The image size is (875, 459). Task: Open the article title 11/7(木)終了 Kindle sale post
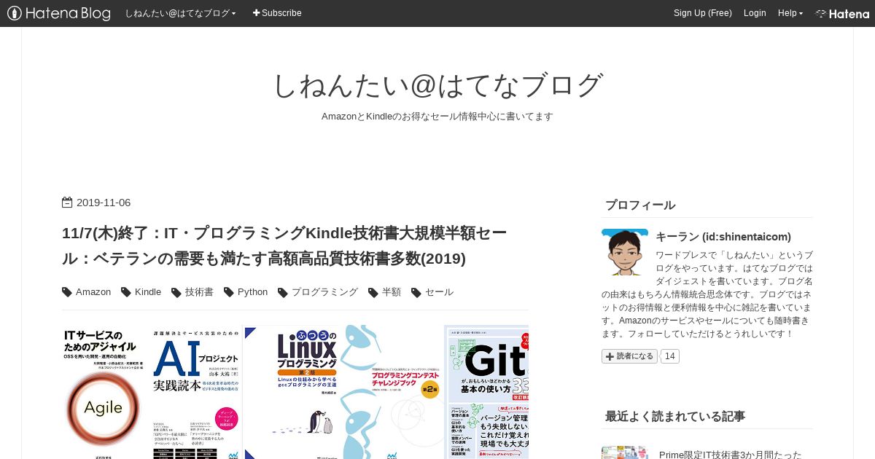pyautogui.click(x=284, y=246)
